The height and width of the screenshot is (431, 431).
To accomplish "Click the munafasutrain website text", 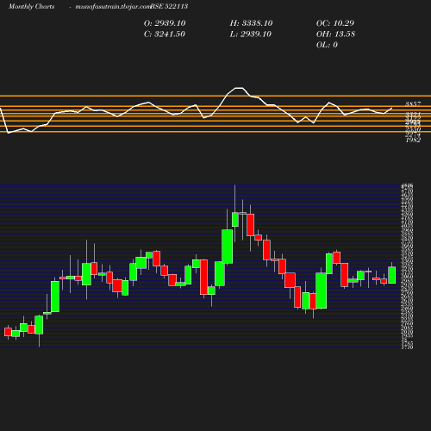I will point(113,7).
